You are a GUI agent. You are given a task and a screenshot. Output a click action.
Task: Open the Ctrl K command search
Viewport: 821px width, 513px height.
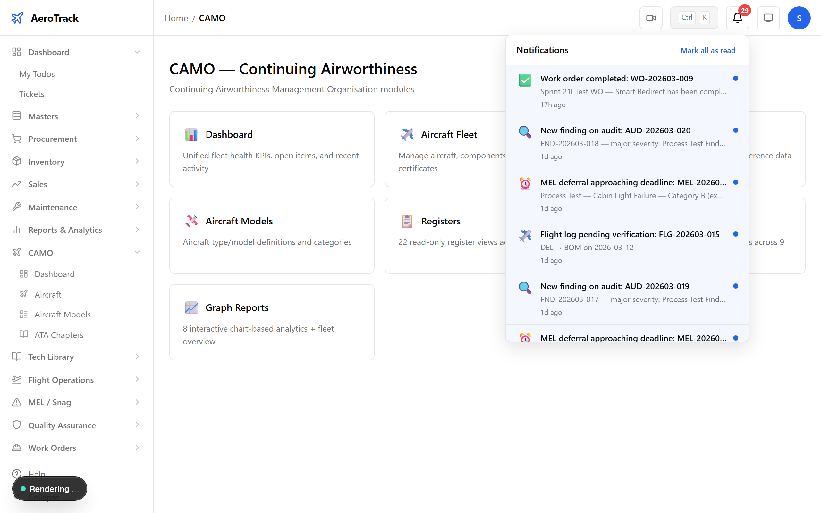coord(694,18)
